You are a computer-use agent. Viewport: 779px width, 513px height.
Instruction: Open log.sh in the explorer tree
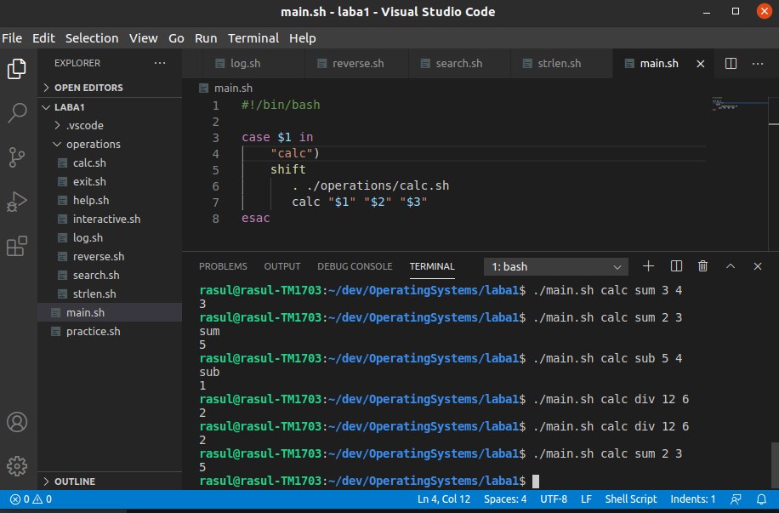coord(110,237)
